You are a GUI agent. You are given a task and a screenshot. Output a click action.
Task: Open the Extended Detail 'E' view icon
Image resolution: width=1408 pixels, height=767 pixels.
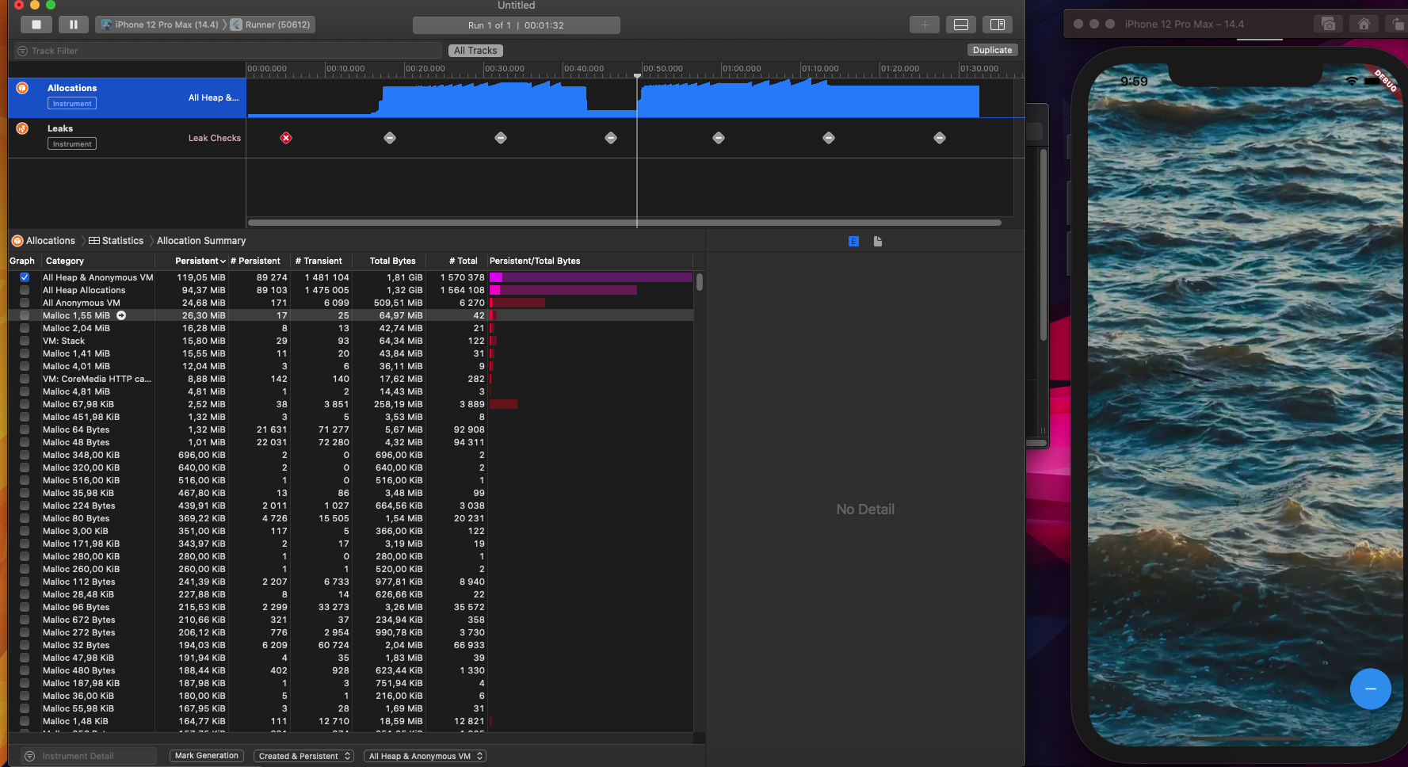click(853, 241)
